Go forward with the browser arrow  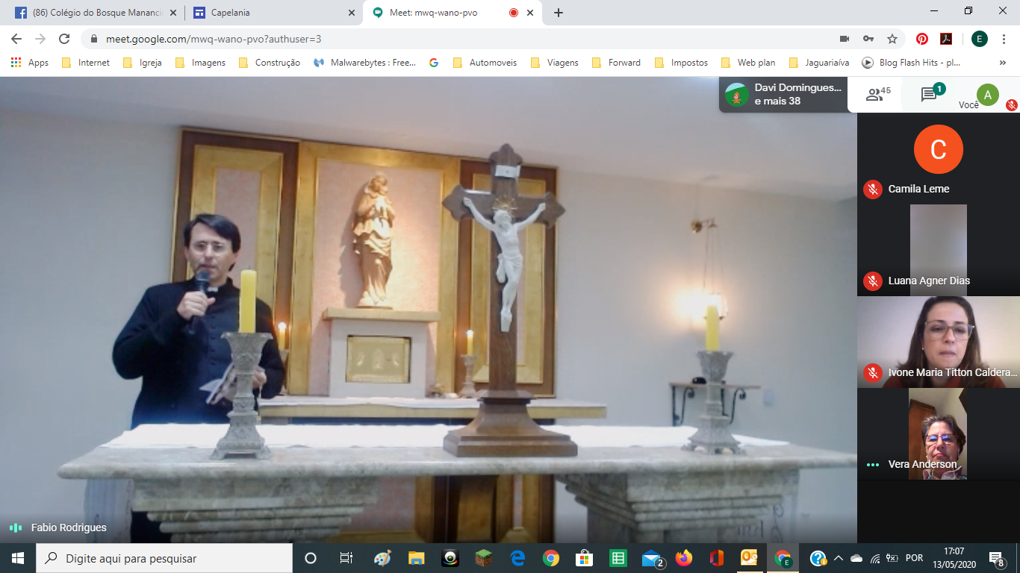point(40,39)
